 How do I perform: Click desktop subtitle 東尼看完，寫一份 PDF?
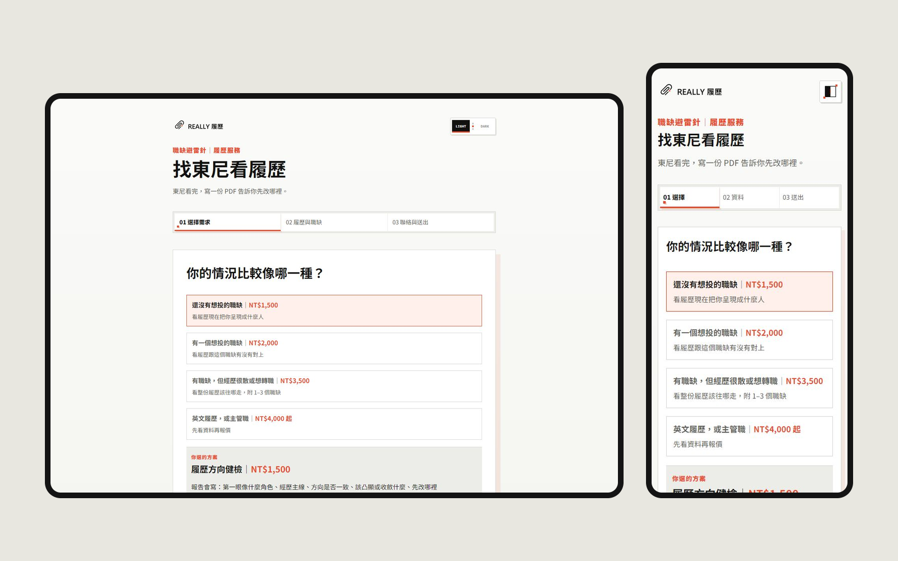(x=230, y=191)
